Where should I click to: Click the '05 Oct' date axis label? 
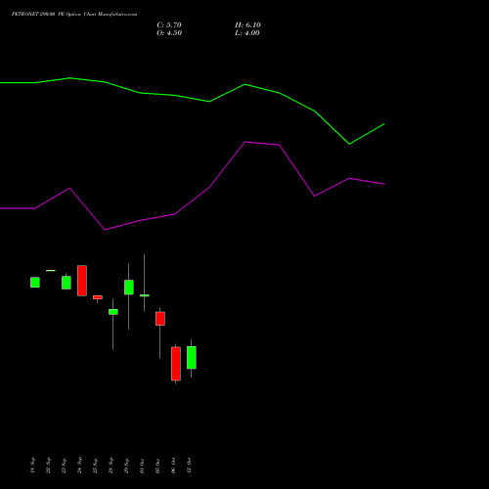(x=157, y=466)
